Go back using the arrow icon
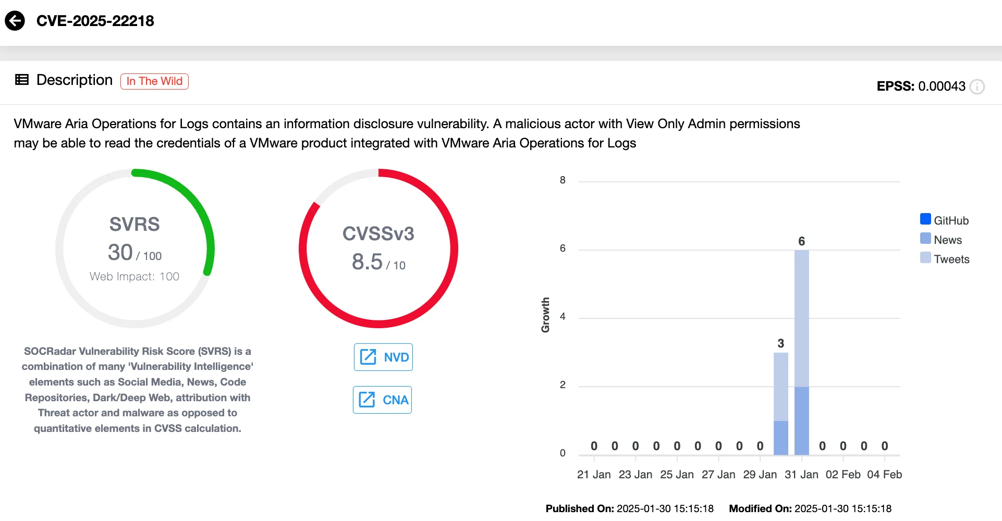 click(15, 21)
